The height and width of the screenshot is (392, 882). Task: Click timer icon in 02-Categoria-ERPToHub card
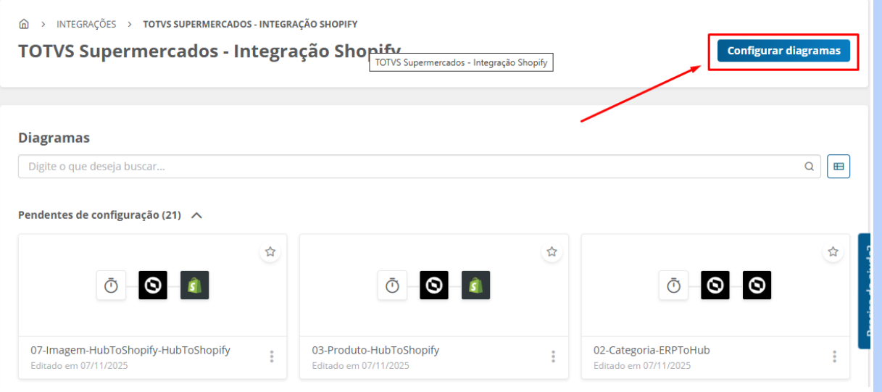(x=673, y=285)
